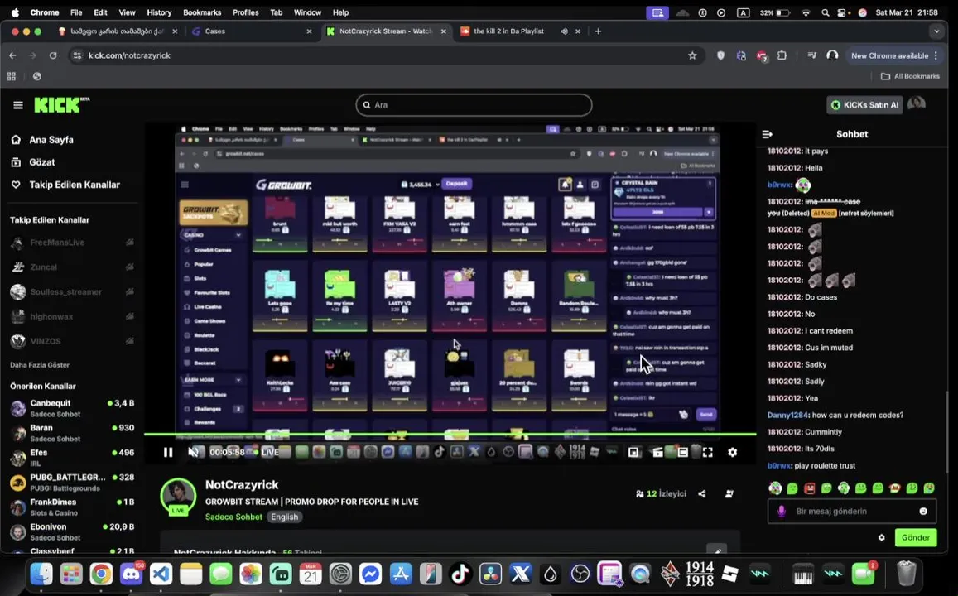The width and height of the screenshot is (958, 596).
Task: Go back with Chrome back arrow
Action: [x=12, y=55]
